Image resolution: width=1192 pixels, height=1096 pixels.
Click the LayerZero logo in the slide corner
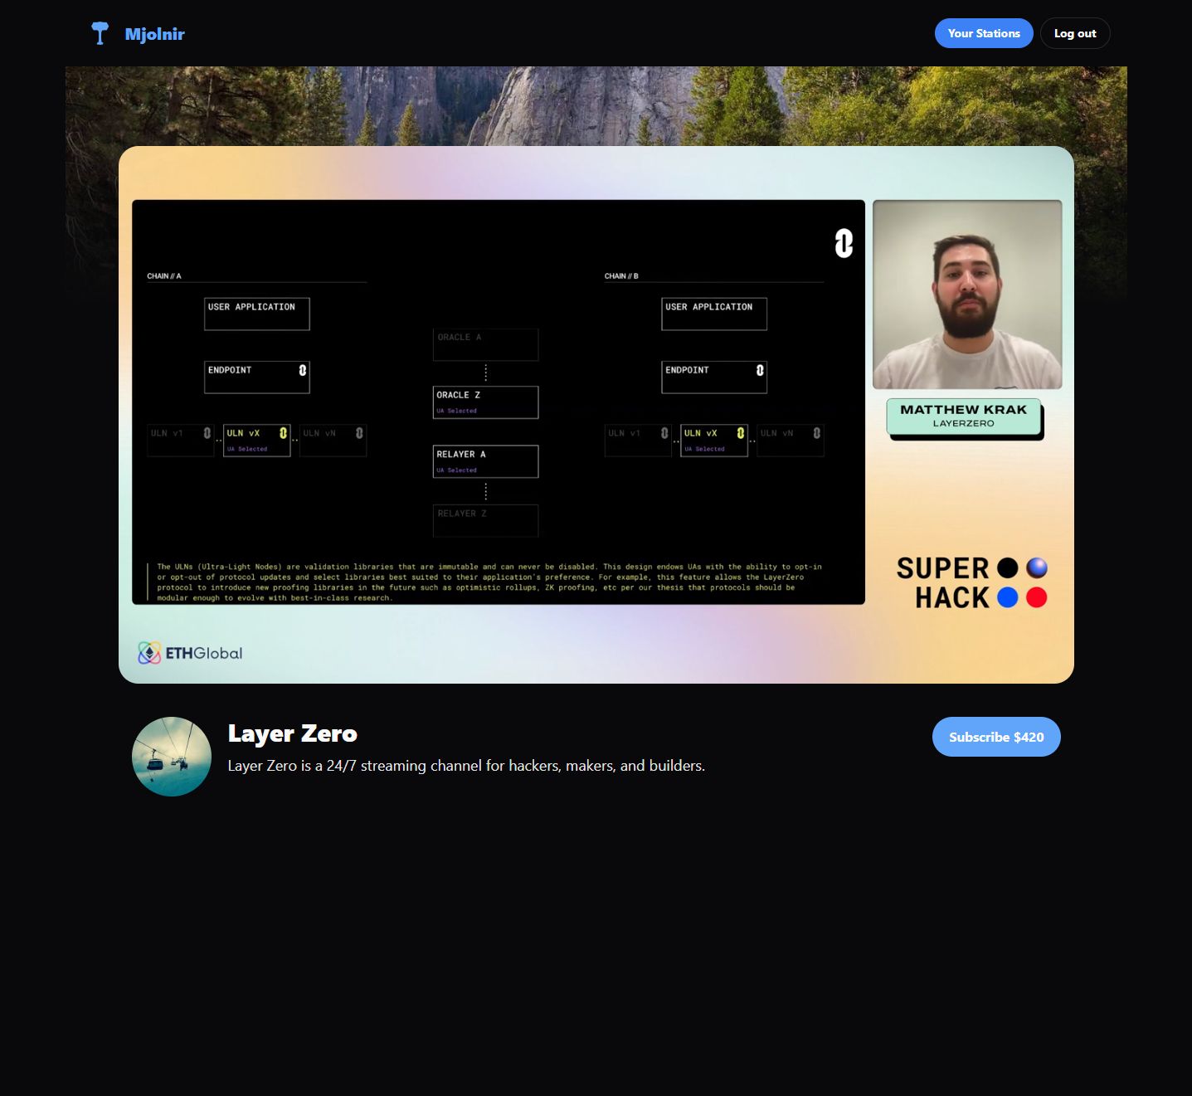[844, 243]
